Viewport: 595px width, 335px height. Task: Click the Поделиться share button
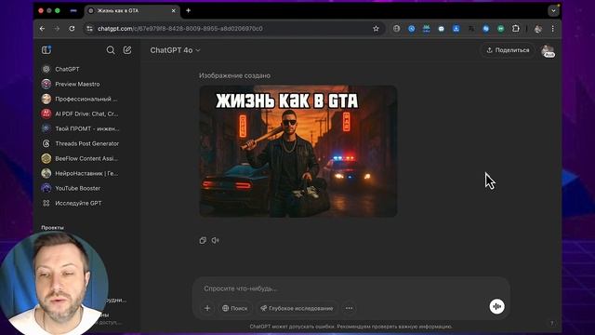509,50
